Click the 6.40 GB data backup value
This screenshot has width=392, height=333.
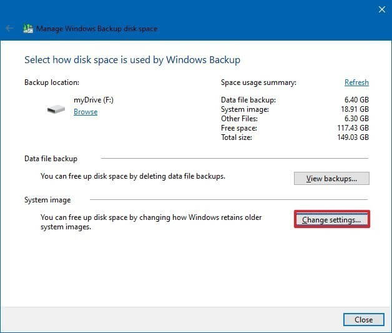[356, 100]
